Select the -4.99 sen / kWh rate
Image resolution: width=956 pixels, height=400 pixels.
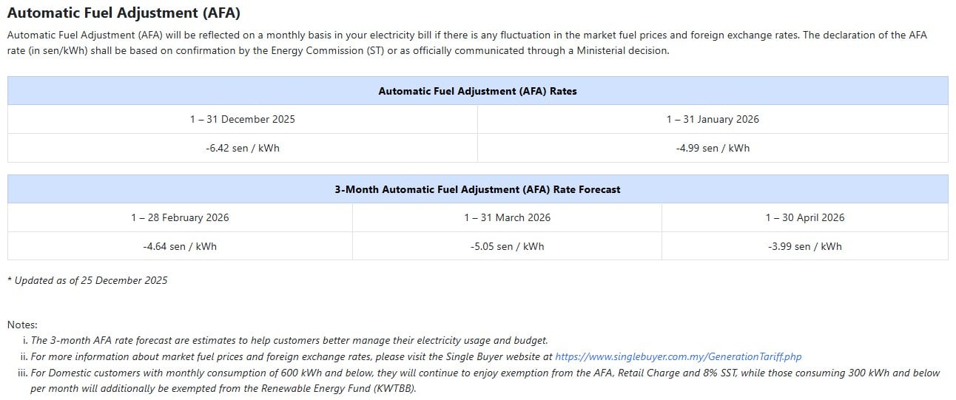[712, 148]
